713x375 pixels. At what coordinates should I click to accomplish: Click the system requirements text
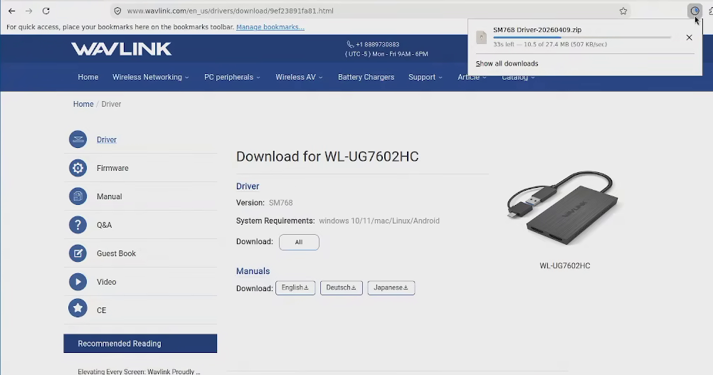click(x=379, y=221)
